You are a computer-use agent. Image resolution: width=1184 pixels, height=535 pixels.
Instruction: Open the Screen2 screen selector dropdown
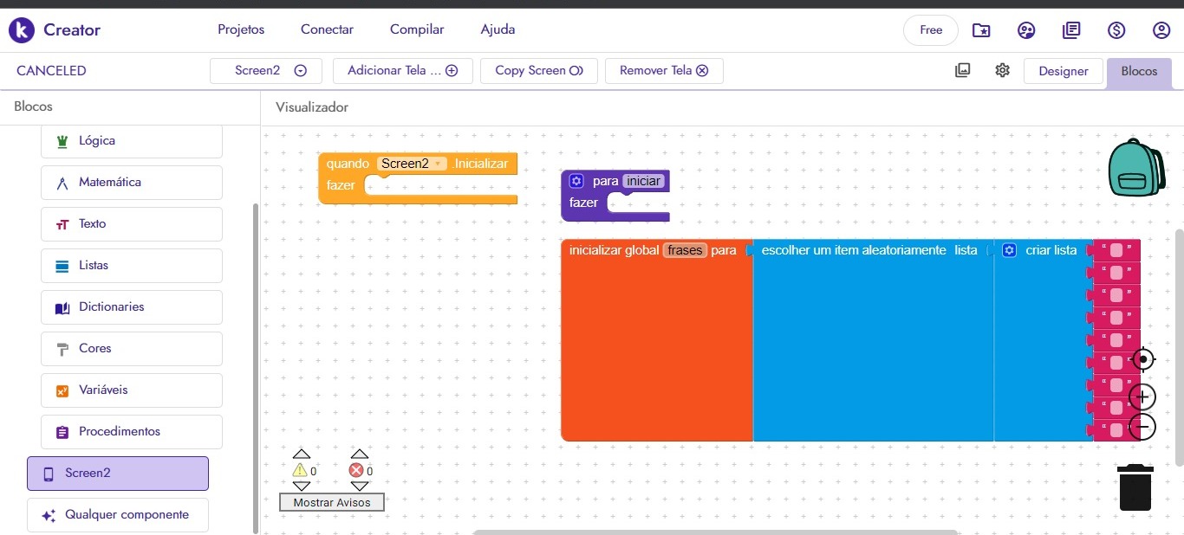click(266, 71)
